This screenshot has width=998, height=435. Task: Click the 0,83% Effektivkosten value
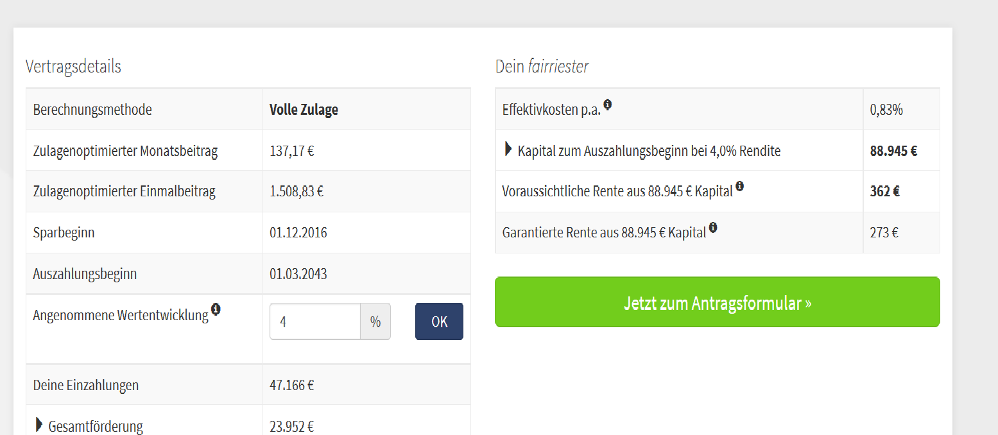click(x=886, y=110)
